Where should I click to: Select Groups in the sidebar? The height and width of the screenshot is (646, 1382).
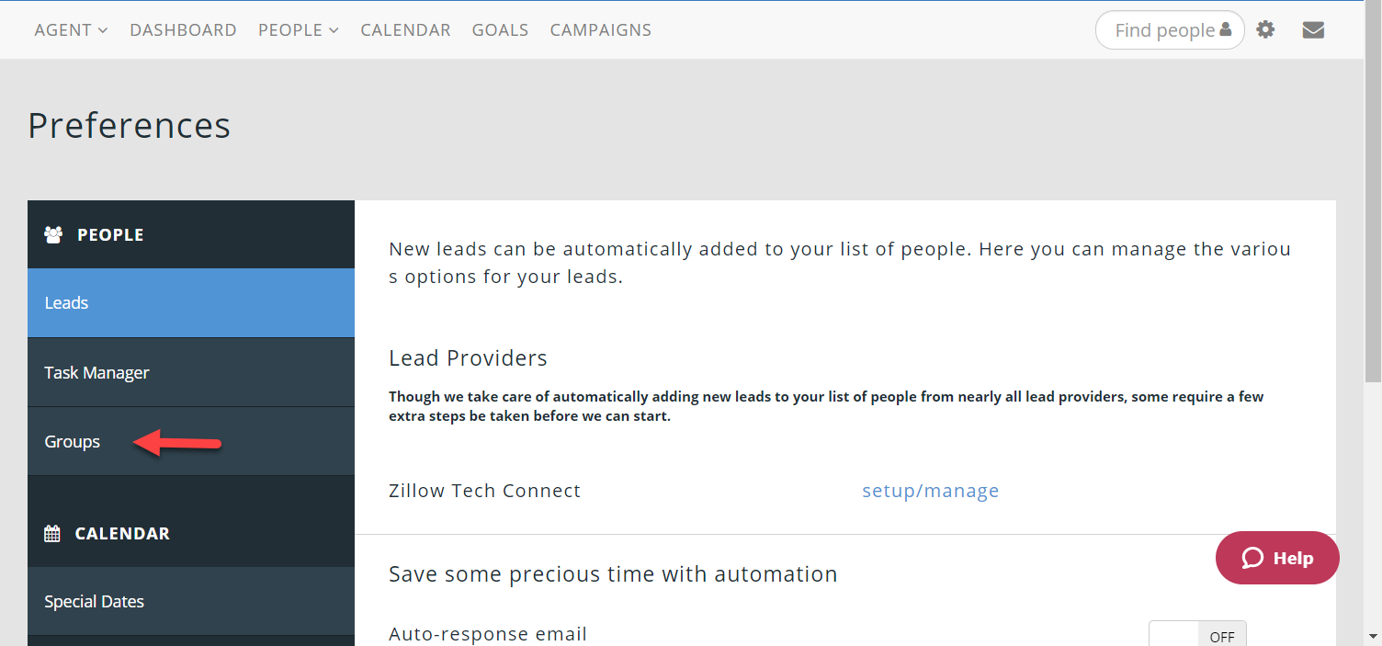[x=73, y=442]
